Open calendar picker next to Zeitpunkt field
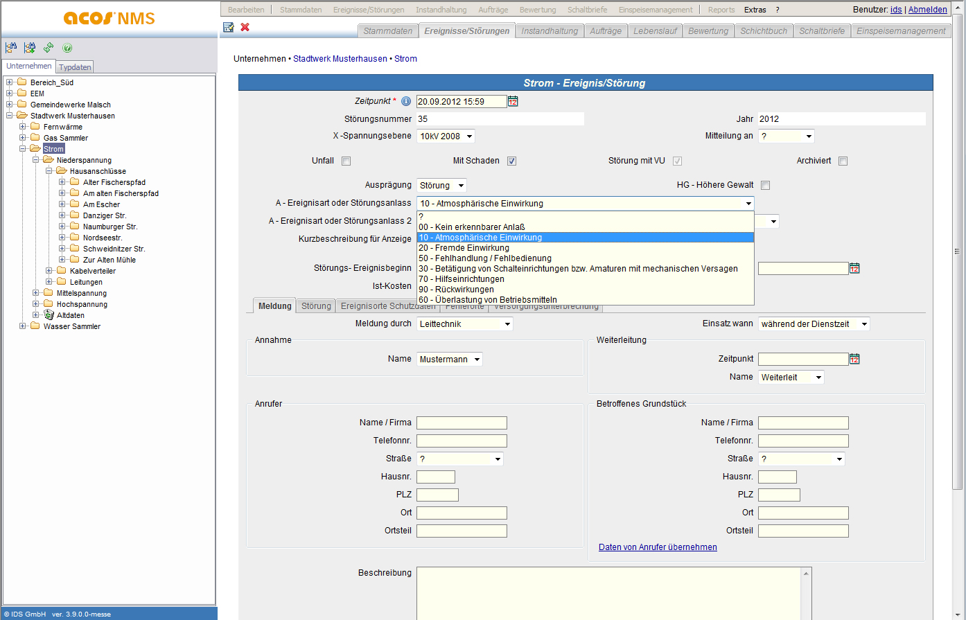Screen dimensions: 966x620 click(x=513, y=101)
